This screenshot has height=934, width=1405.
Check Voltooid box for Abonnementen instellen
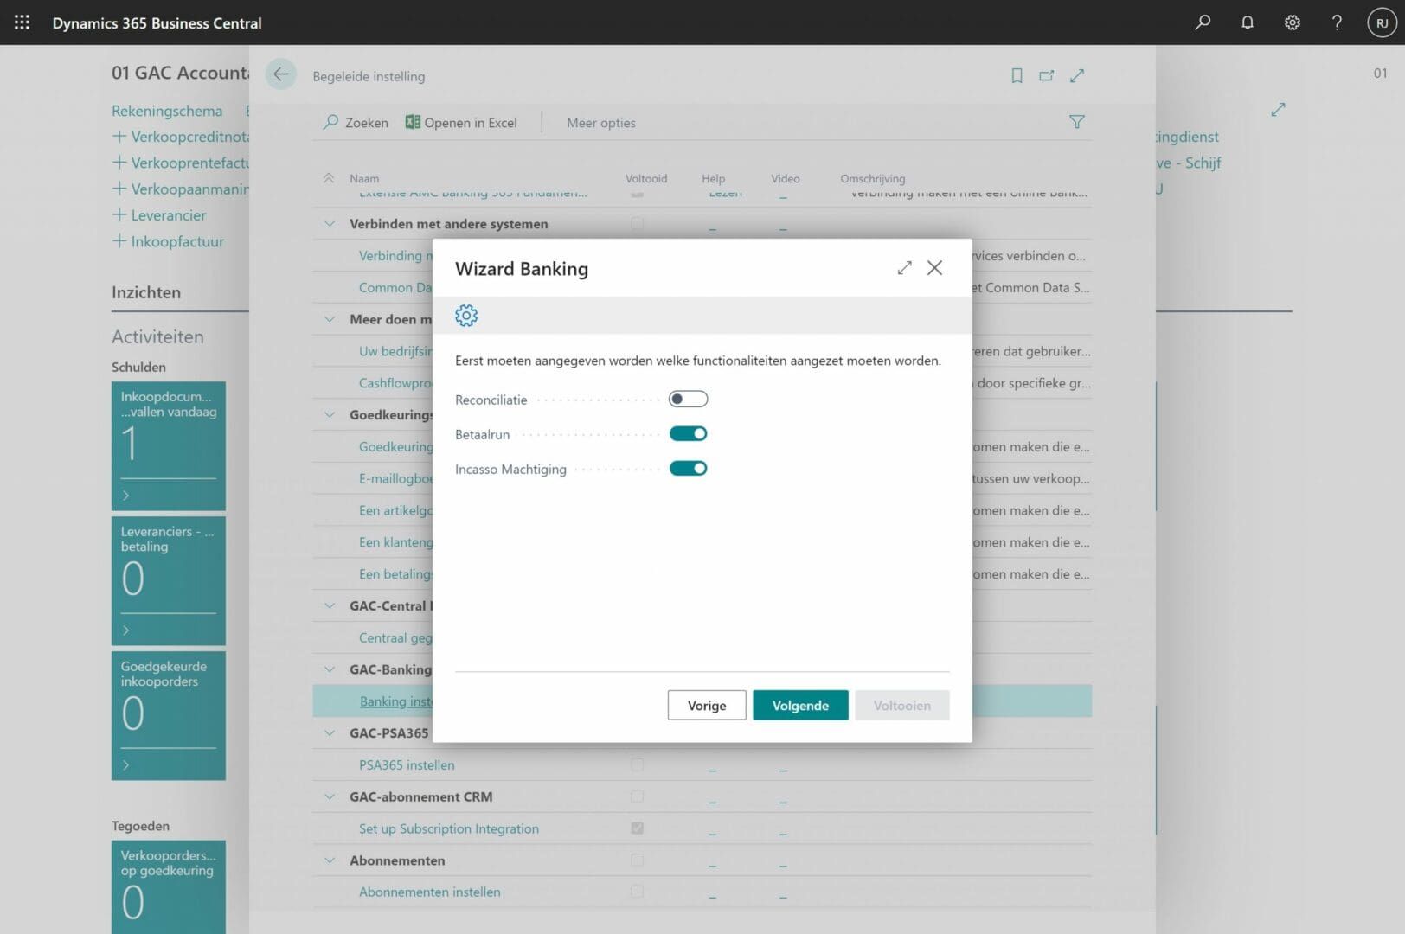coord(638,892)
